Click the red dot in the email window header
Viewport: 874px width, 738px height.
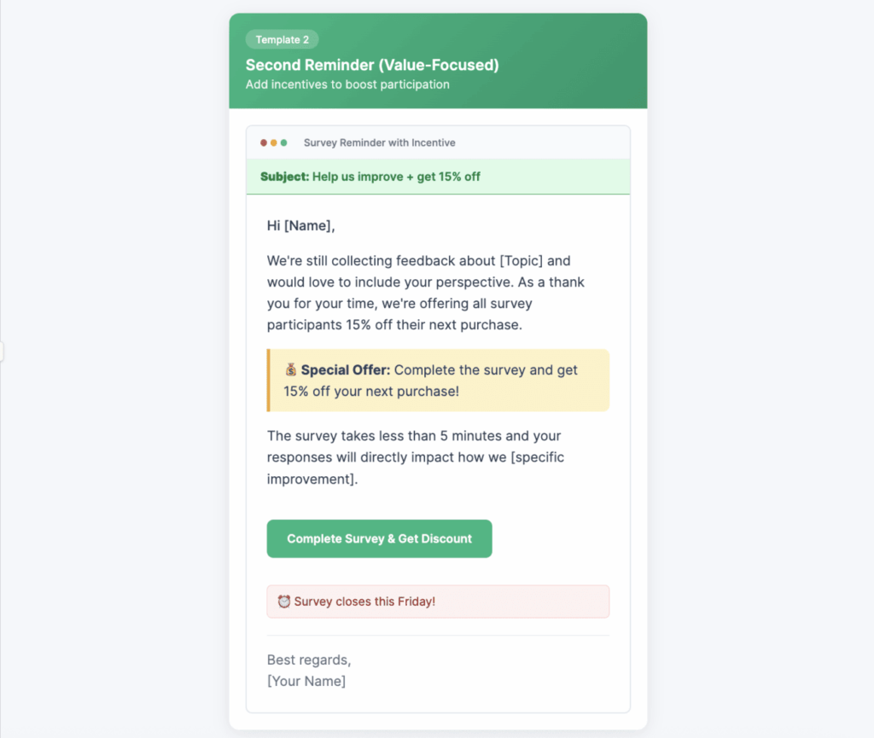[264, 143]
